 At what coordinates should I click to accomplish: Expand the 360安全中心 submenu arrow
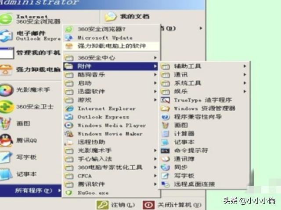155,58
